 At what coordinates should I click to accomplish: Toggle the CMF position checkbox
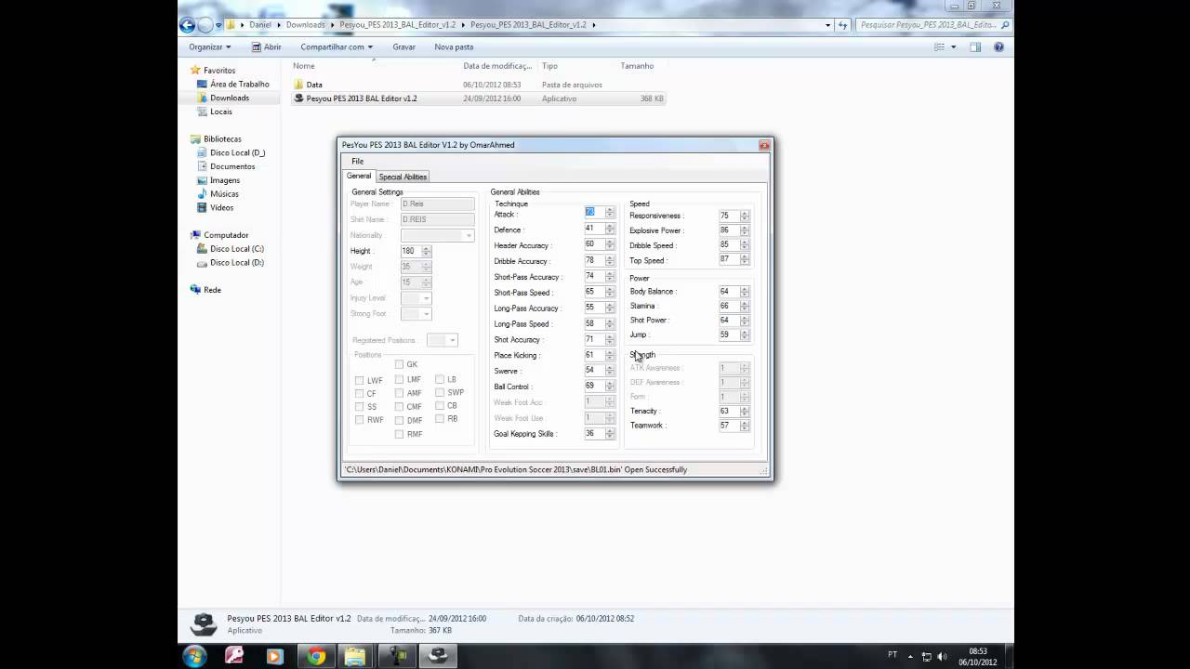click(399, 406)
